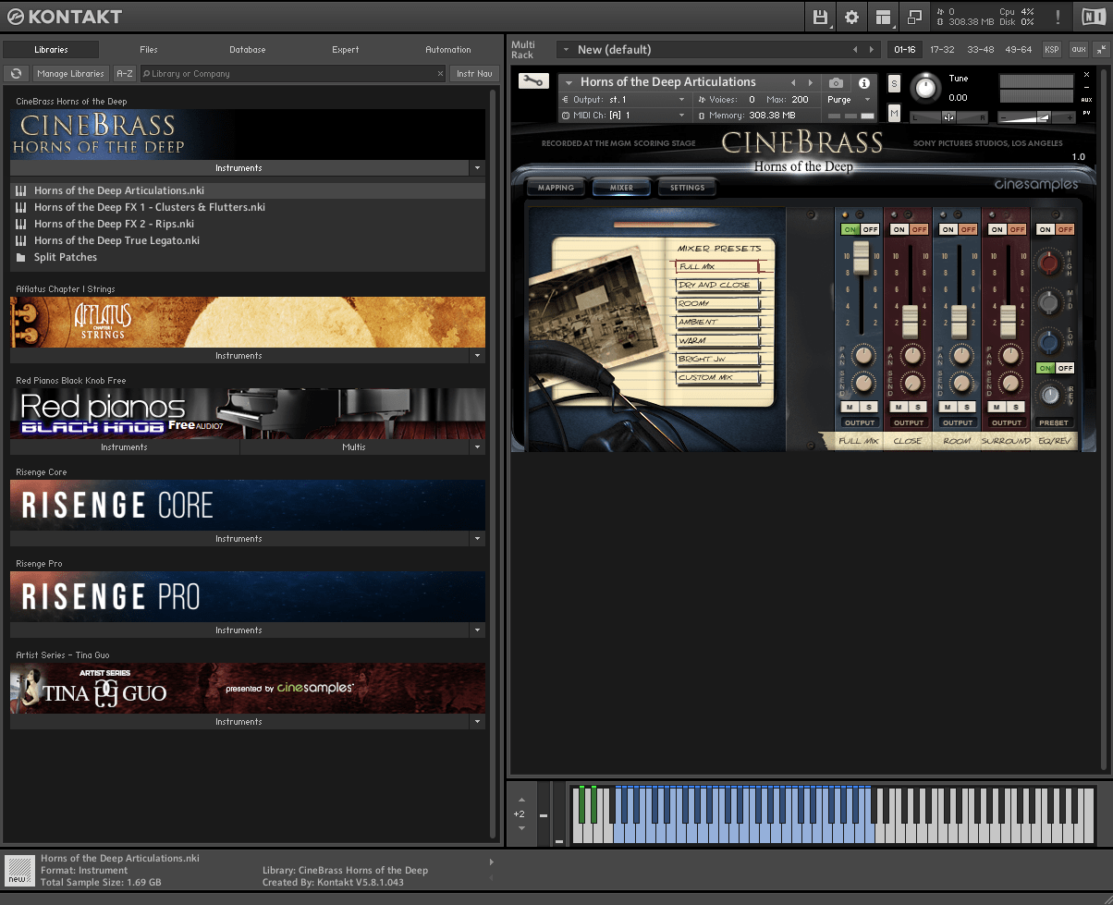The height and width of the screenshot is (905, 1113).
Task: Close the Horns of the Deep instrument
Action: [x=1086, y=75]
